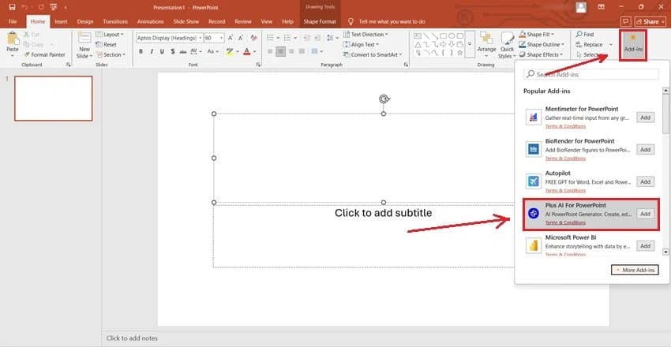Open Shape Outline options
671x347 pixels.
[x=542, y=44]
